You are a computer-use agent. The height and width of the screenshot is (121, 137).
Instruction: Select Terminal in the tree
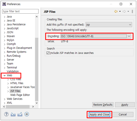coord(12,67)
